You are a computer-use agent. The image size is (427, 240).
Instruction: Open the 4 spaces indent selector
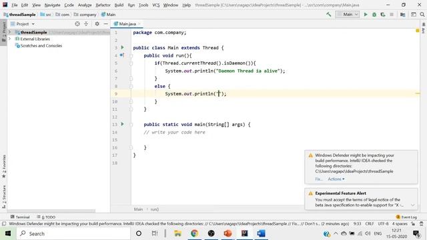pos(400,224)
